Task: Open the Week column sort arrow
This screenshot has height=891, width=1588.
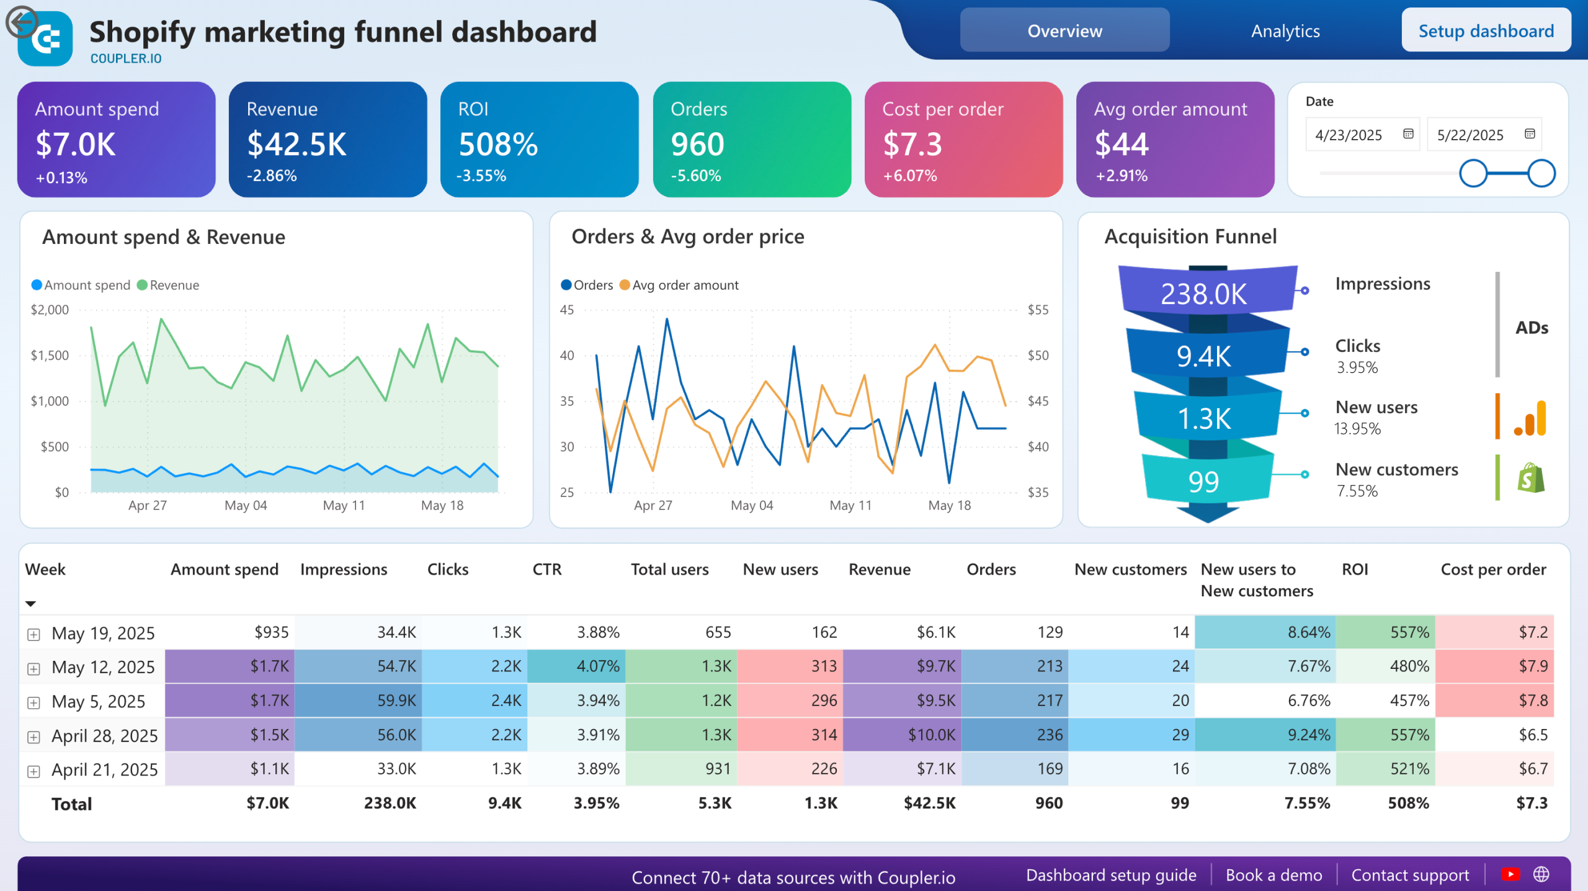Action: [30, 602]
